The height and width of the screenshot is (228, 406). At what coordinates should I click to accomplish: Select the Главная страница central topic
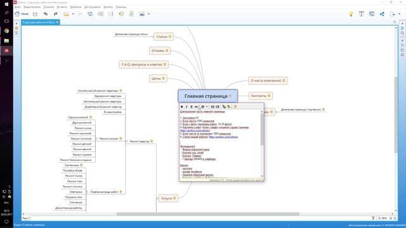click(207, 96)
